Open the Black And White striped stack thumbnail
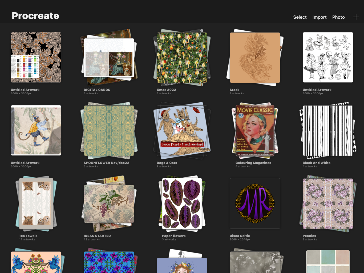Image resolution: width=364 pixels, height=273 pixels. point(328,130)
